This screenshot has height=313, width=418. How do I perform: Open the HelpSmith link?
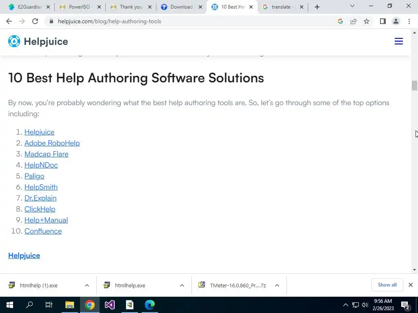coord(41,187)
